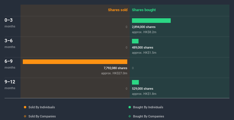Select the 3–6 months green bought bar
Image resolution: width=234 pixels, height=120 pixels.
[x=135, y=41]
